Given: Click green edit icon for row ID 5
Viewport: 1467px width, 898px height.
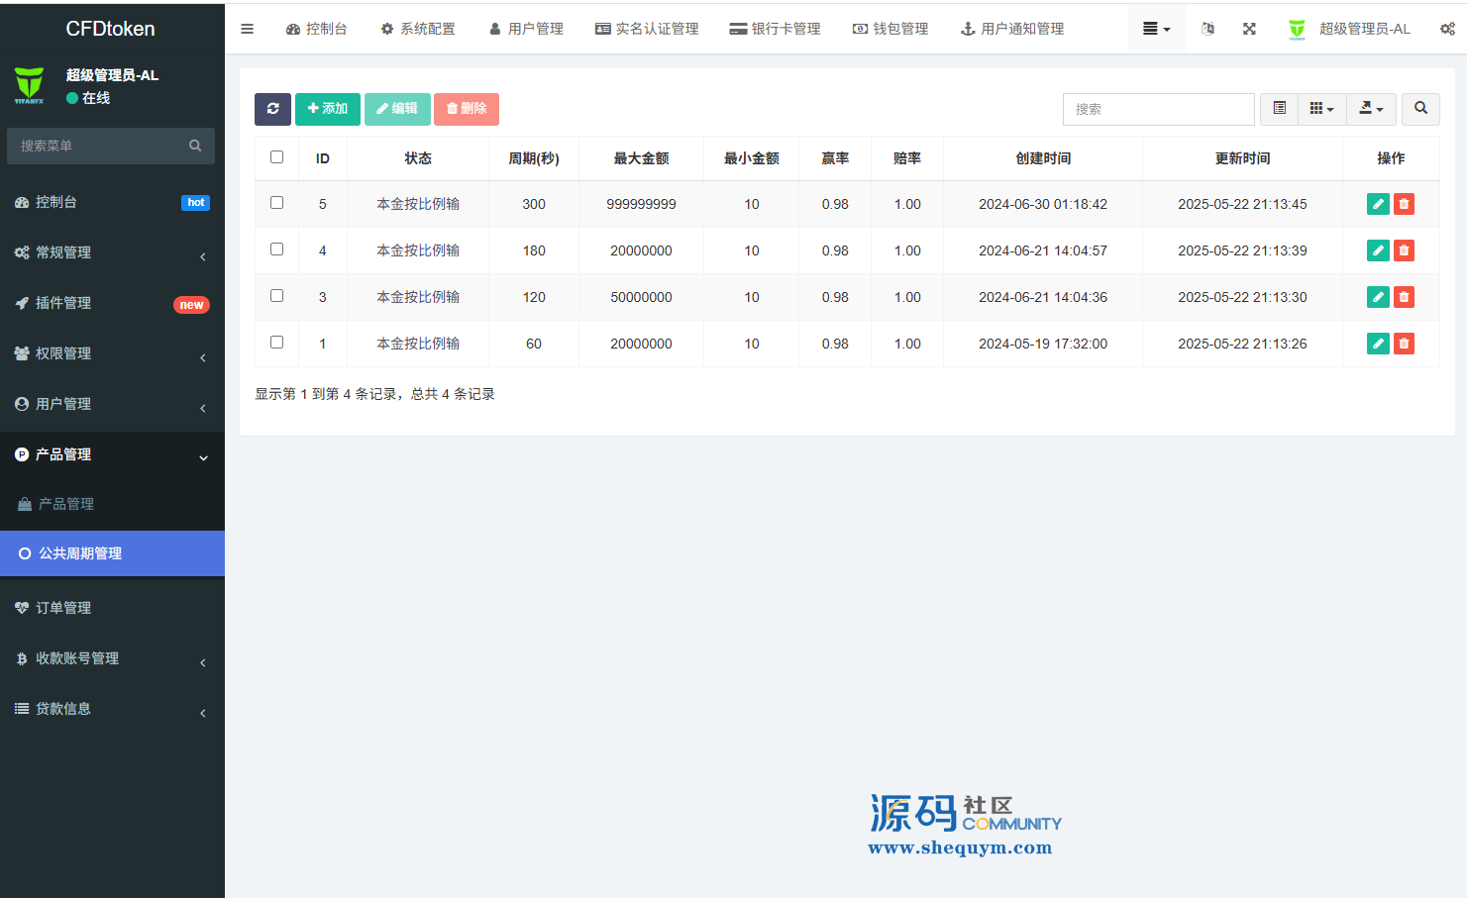Looking at the screenshot, I should [x=1377, y=204].
